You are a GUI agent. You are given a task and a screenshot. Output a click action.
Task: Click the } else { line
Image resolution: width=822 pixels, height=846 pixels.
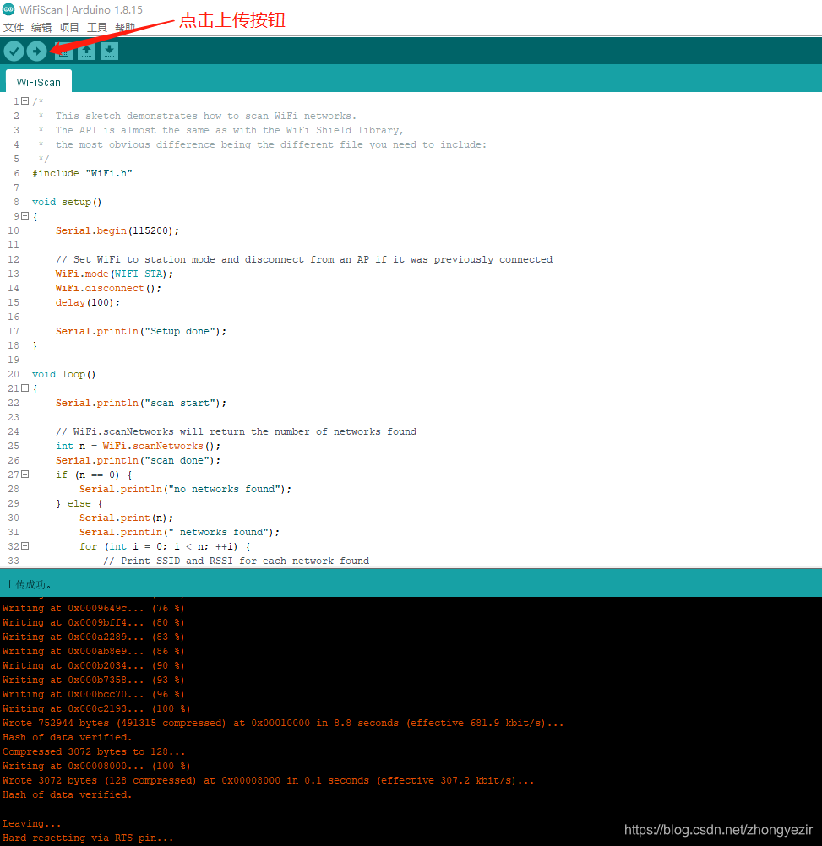(79, 503)
